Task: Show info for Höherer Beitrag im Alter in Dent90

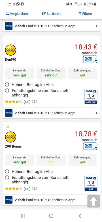Action: 7,85
